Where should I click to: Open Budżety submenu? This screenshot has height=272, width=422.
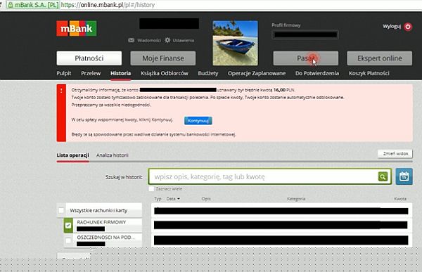[x=207, y=73]
